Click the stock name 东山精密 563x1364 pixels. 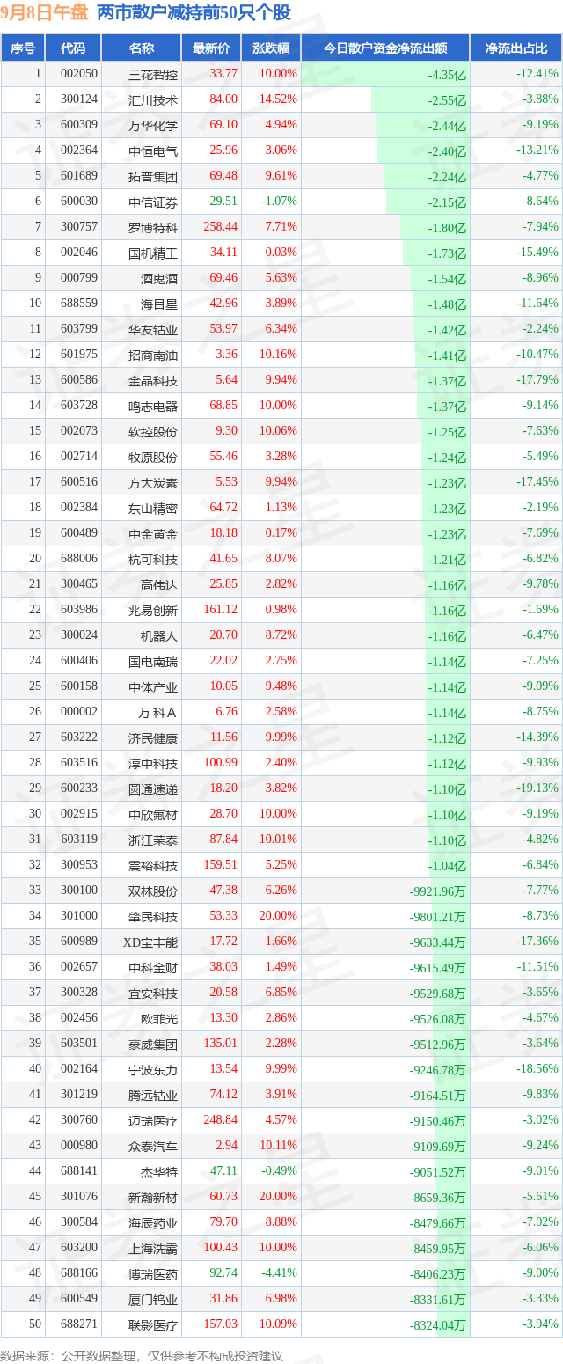[x=153, y=508]
